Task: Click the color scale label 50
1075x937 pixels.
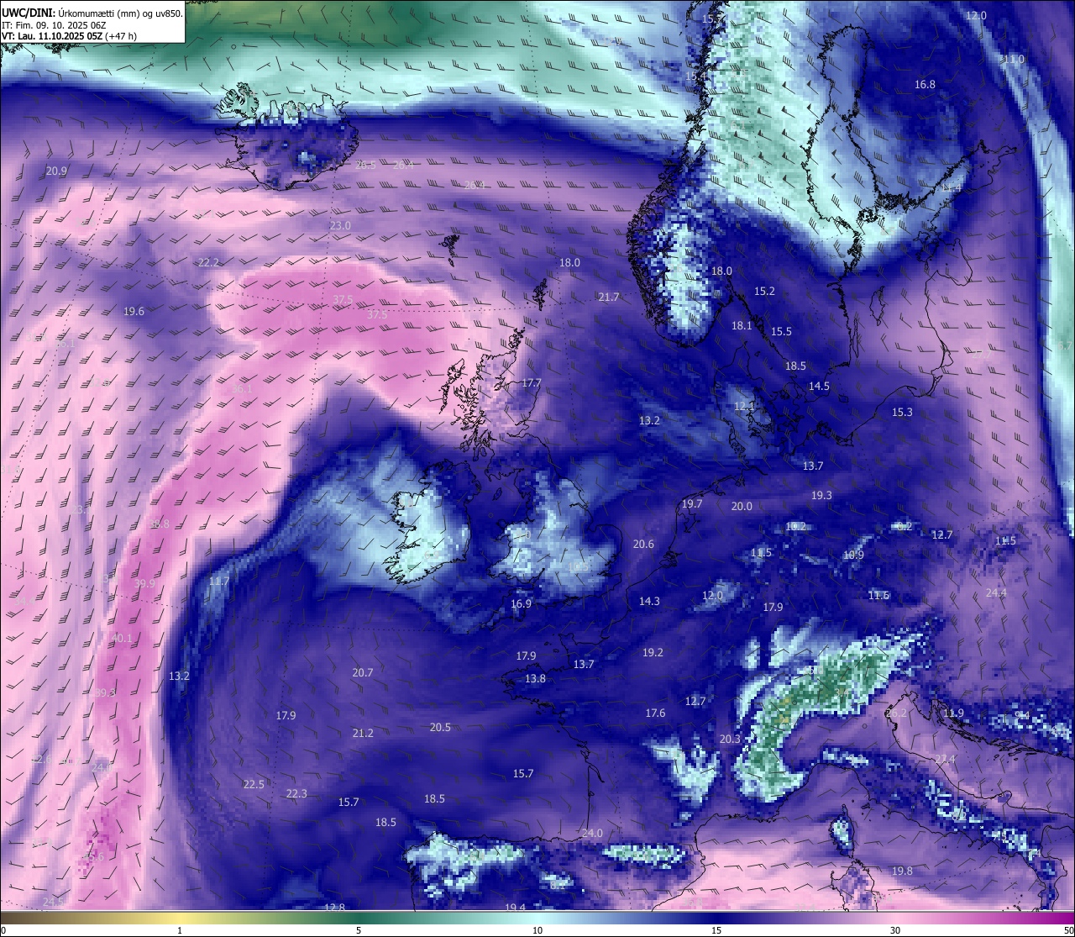Action: 1068,930
